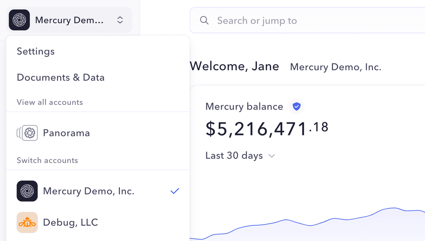This screenshot has width=425, height=241.
Task: Switch to Debug, LLC account
Action: (98, 222)
